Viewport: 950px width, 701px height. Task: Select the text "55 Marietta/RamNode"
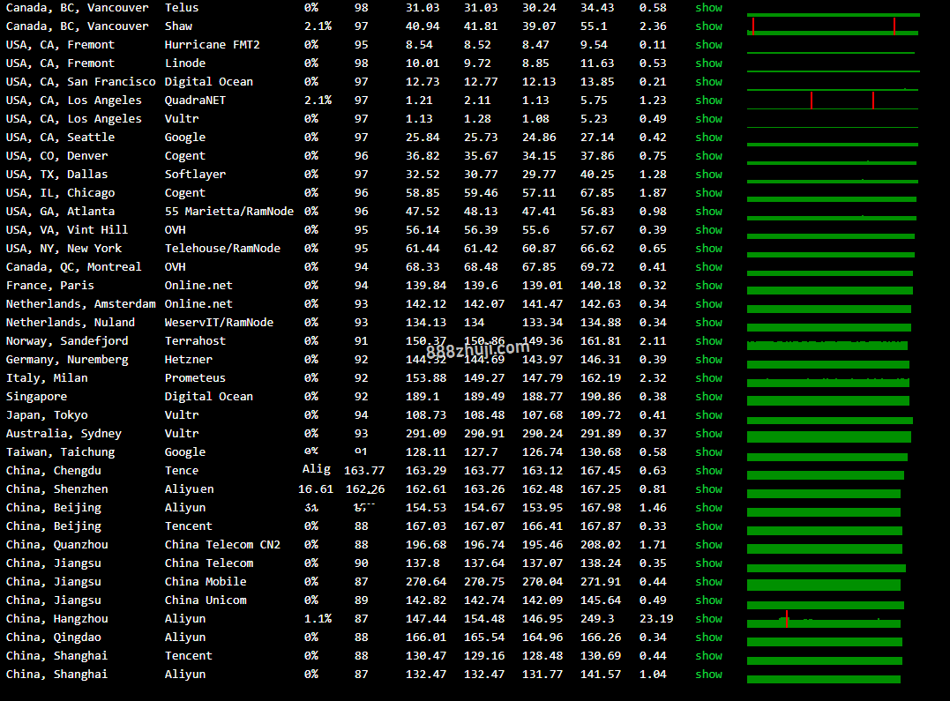tap(229, 212)
